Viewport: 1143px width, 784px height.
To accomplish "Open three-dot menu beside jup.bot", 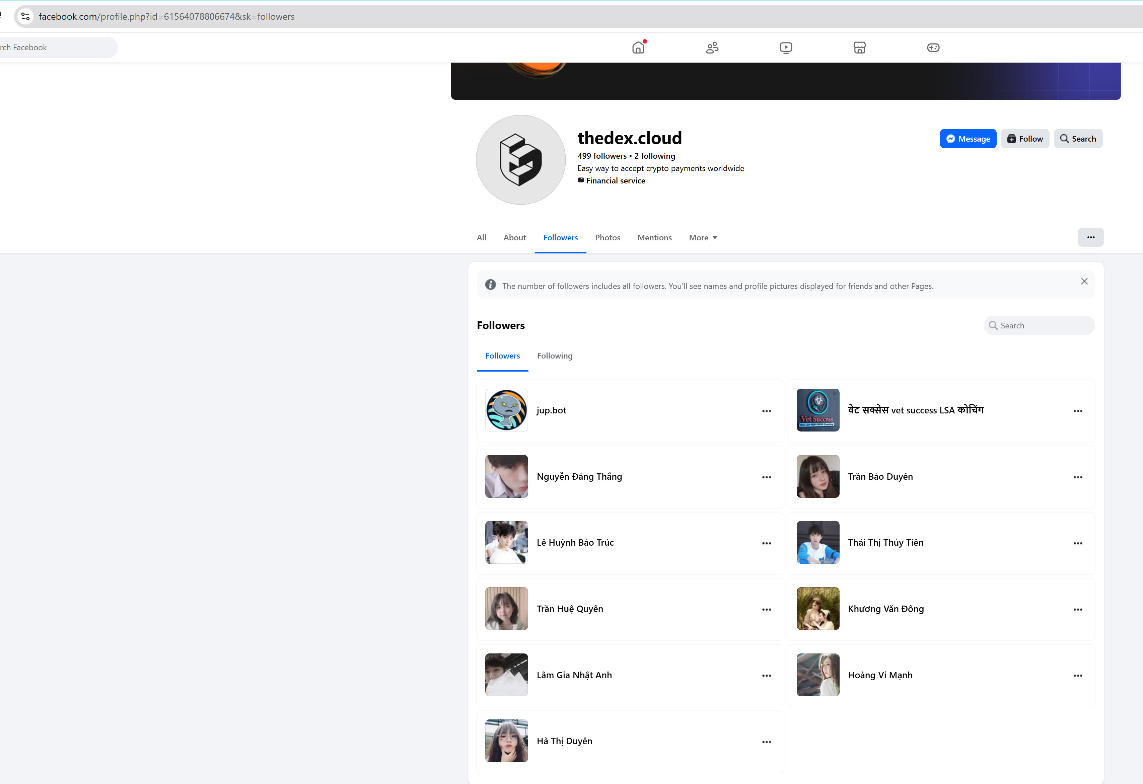I will (766, 411).
